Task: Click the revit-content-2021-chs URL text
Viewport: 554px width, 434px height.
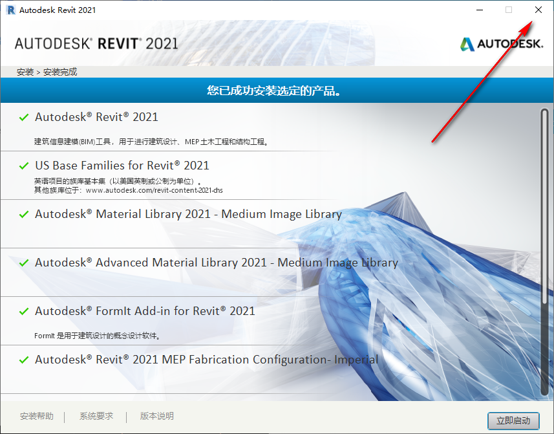Action: pos(154,190)
